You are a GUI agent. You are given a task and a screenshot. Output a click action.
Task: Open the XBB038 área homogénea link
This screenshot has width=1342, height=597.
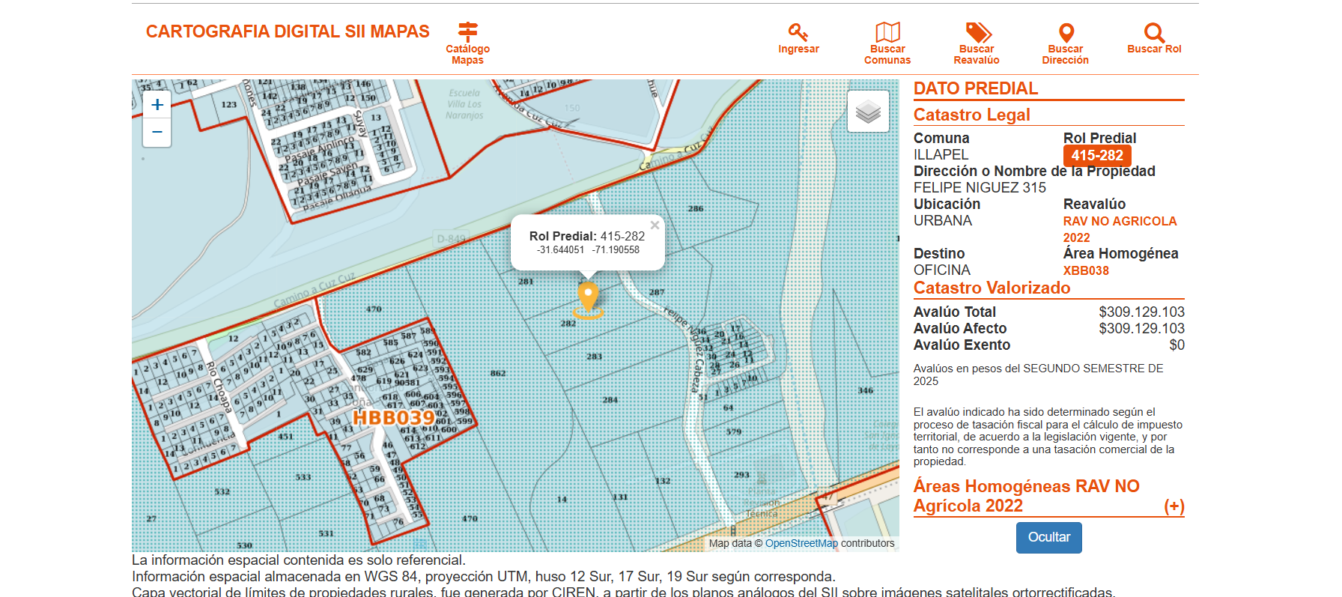pos(1086,270)
